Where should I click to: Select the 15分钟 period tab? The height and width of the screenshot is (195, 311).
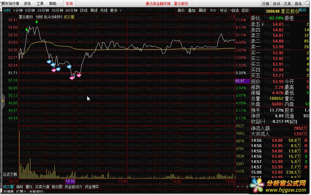(43, 11)
